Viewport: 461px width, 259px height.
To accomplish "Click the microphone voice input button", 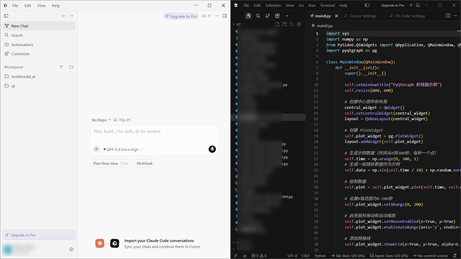I will tap(212, 149).
